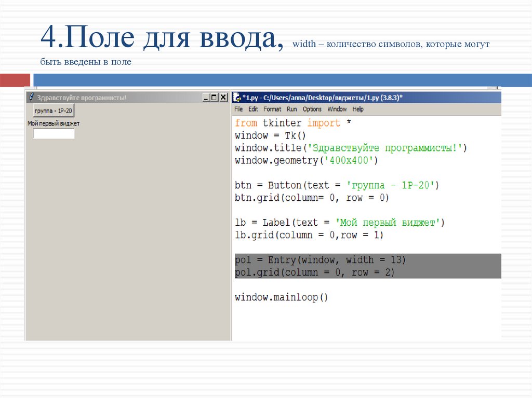Click the Tk feather icon in title bar
532x398 pixels.
pos(32,98)
